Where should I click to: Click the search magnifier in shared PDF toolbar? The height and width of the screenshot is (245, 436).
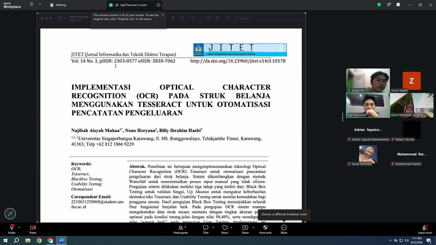coord(173,18)
